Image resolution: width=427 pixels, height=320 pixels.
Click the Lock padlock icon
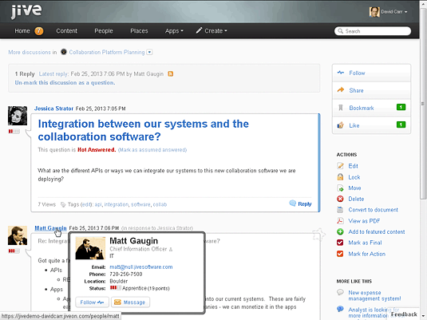(340, 177)
